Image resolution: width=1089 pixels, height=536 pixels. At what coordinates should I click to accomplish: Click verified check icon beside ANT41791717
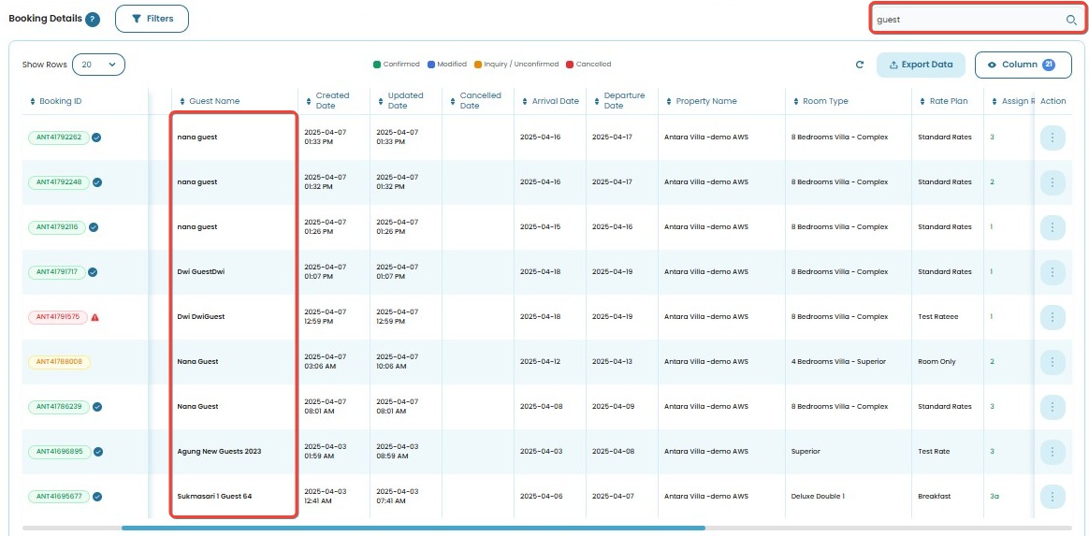click(x=93, y=272)
